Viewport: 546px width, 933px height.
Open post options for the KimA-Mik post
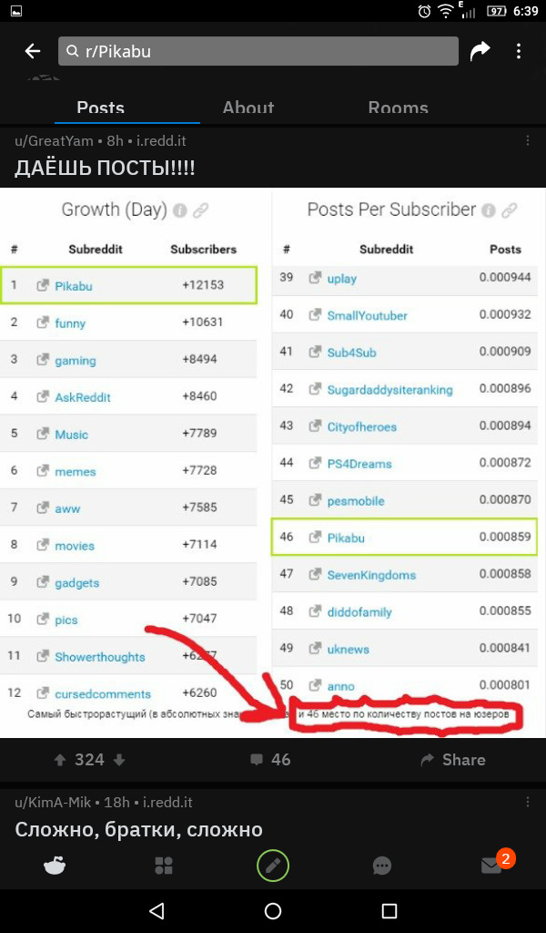point(528,803)
